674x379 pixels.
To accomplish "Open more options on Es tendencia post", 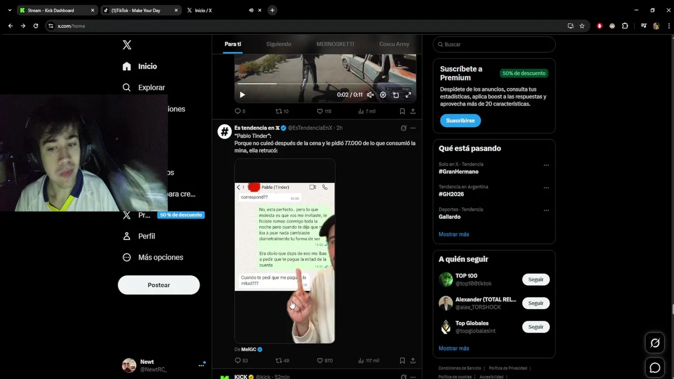I will tap(413, 128).
